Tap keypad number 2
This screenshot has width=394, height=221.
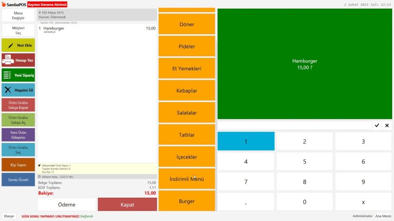click(x=304, y=142)
